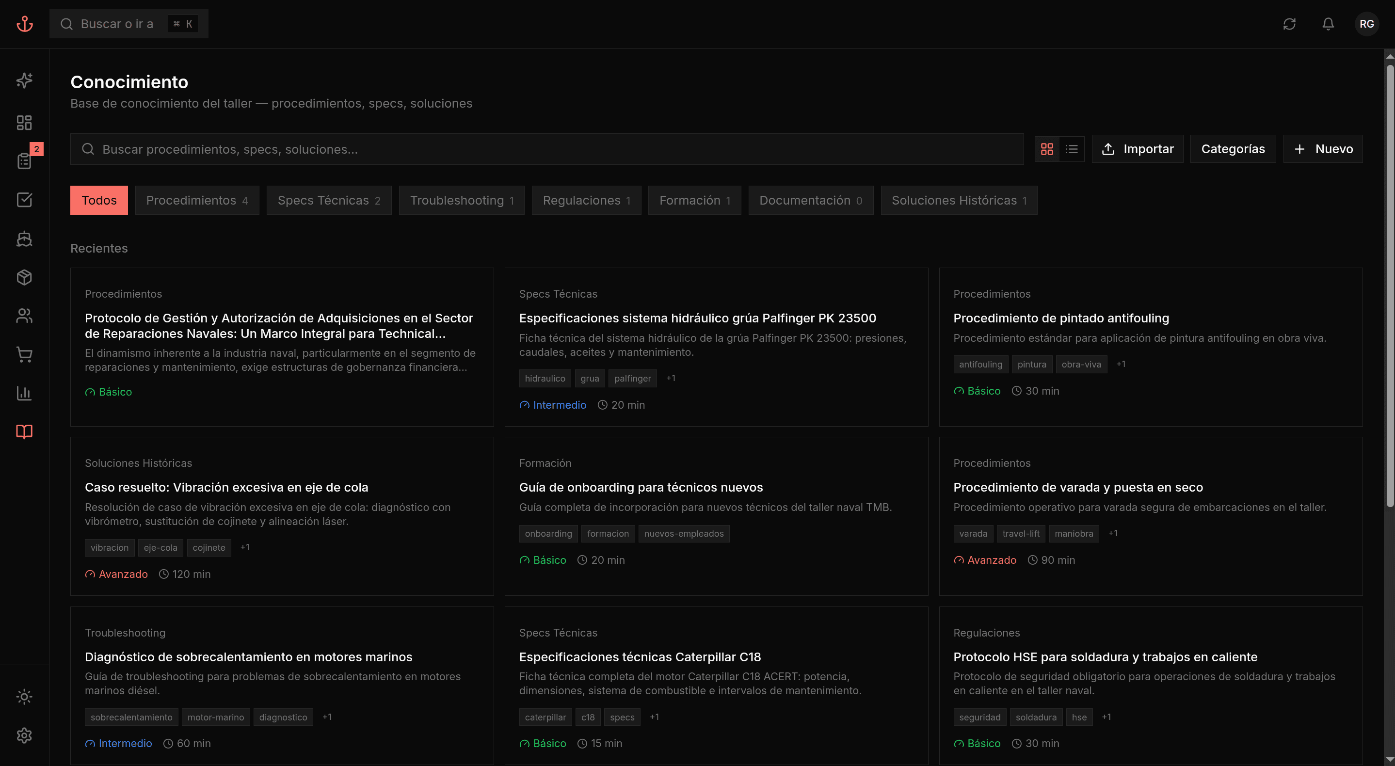Open work orders via the clipboard icon badge
The image size is (1395, 766).
coord(24,161)
